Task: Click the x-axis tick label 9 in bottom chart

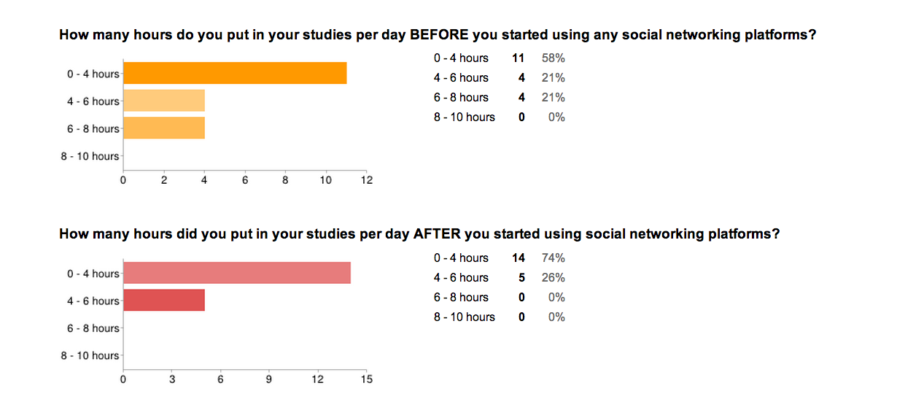Action: point(269,379)
